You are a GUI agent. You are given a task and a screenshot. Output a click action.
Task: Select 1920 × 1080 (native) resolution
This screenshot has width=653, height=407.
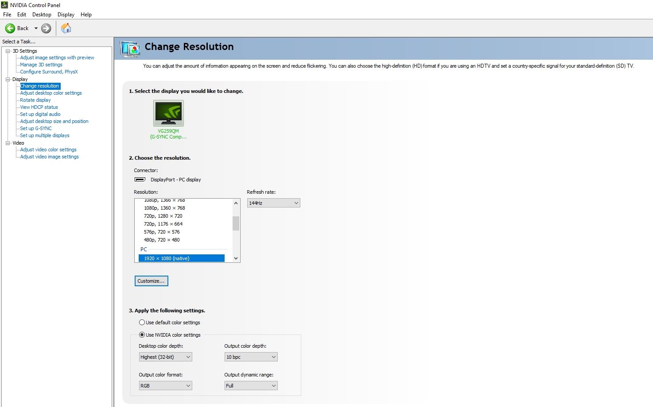pos(182,258)
